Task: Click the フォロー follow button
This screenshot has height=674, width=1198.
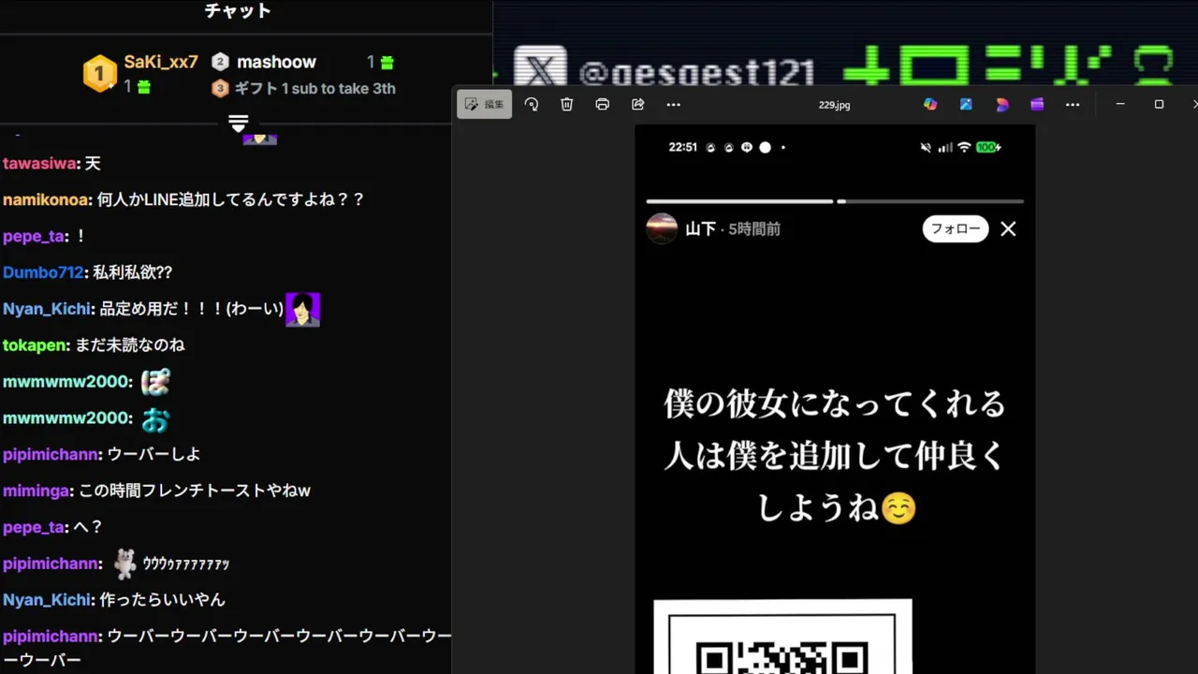Action: 956,228
